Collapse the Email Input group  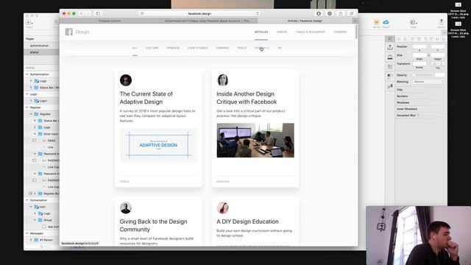pyautogui.click(x=35, y=134)
